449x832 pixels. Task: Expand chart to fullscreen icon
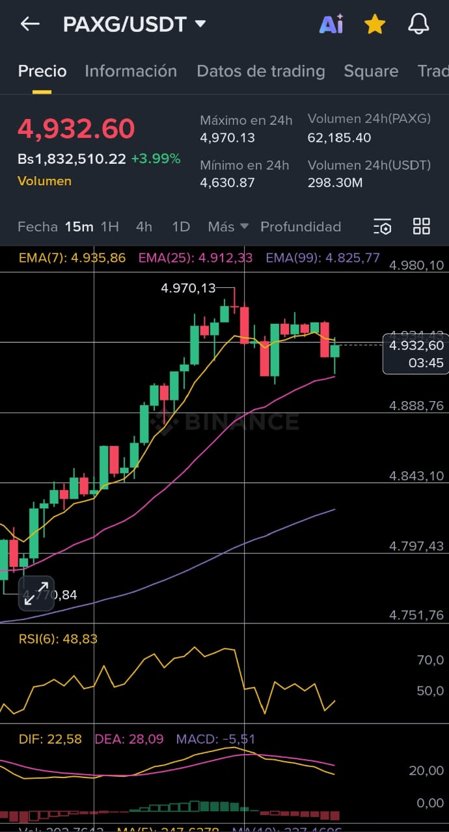pos(36,593)
